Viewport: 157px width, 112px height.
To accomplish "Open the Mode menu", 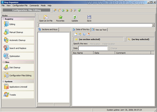I will pos(43,6).
